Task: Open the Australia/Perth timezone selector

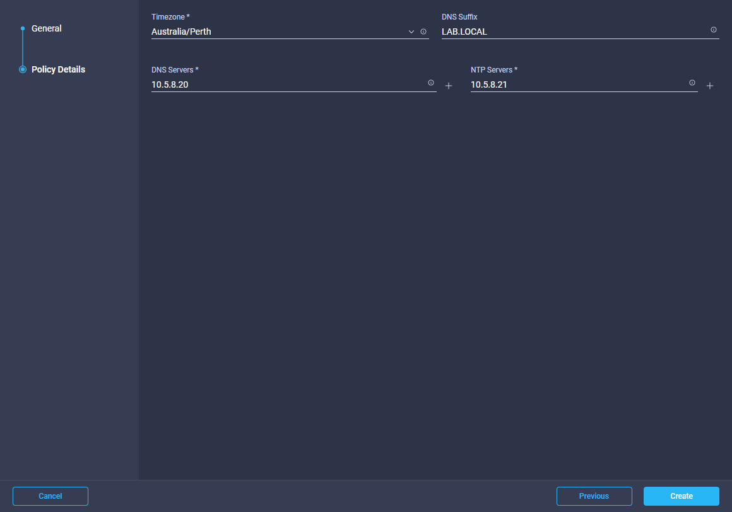Action: [278, 32]
